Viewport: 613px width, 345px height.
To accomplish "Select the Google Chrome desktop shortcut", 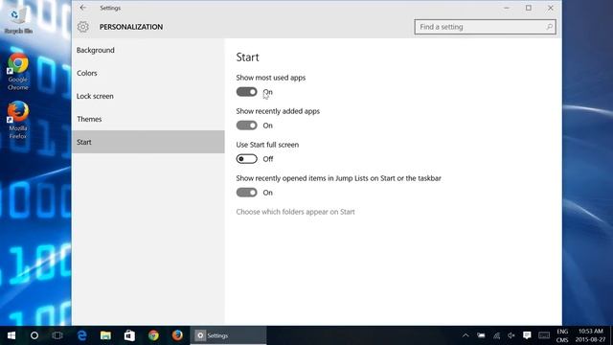I will tap(18, 73).
